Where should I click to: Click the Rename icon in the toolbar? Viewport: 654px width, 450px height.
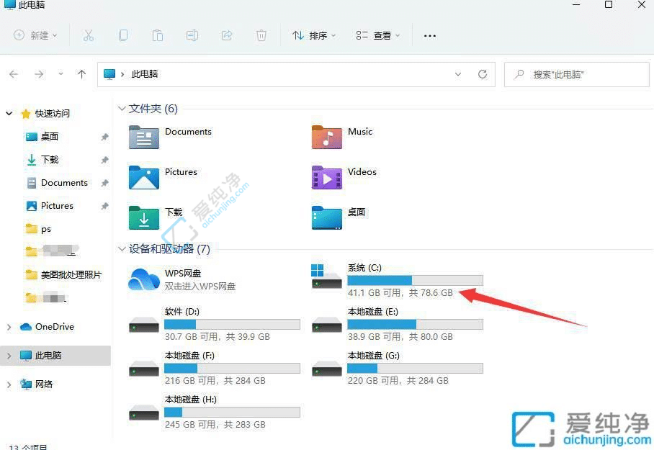coord(192,35)
